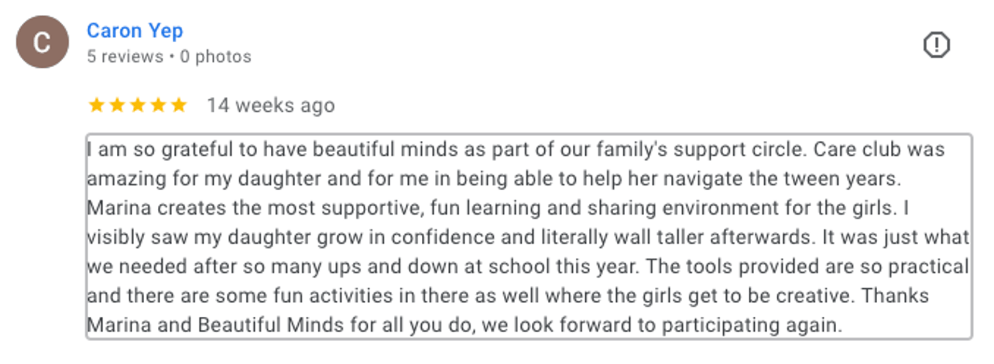Click the report review exclamation icon
Screen dimensions: 994x364
(936, 45)
